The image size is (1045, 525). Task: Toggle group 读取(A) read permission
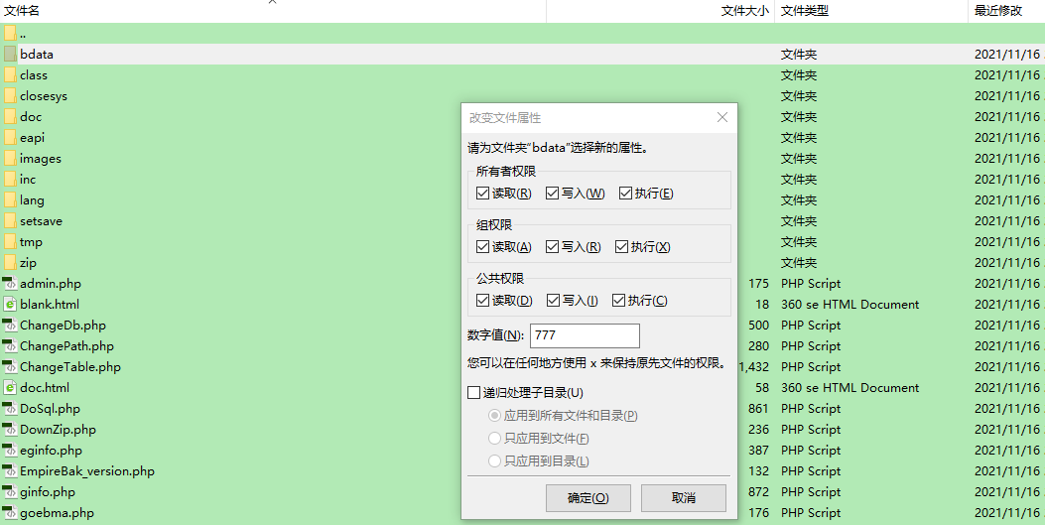point(483,246)
